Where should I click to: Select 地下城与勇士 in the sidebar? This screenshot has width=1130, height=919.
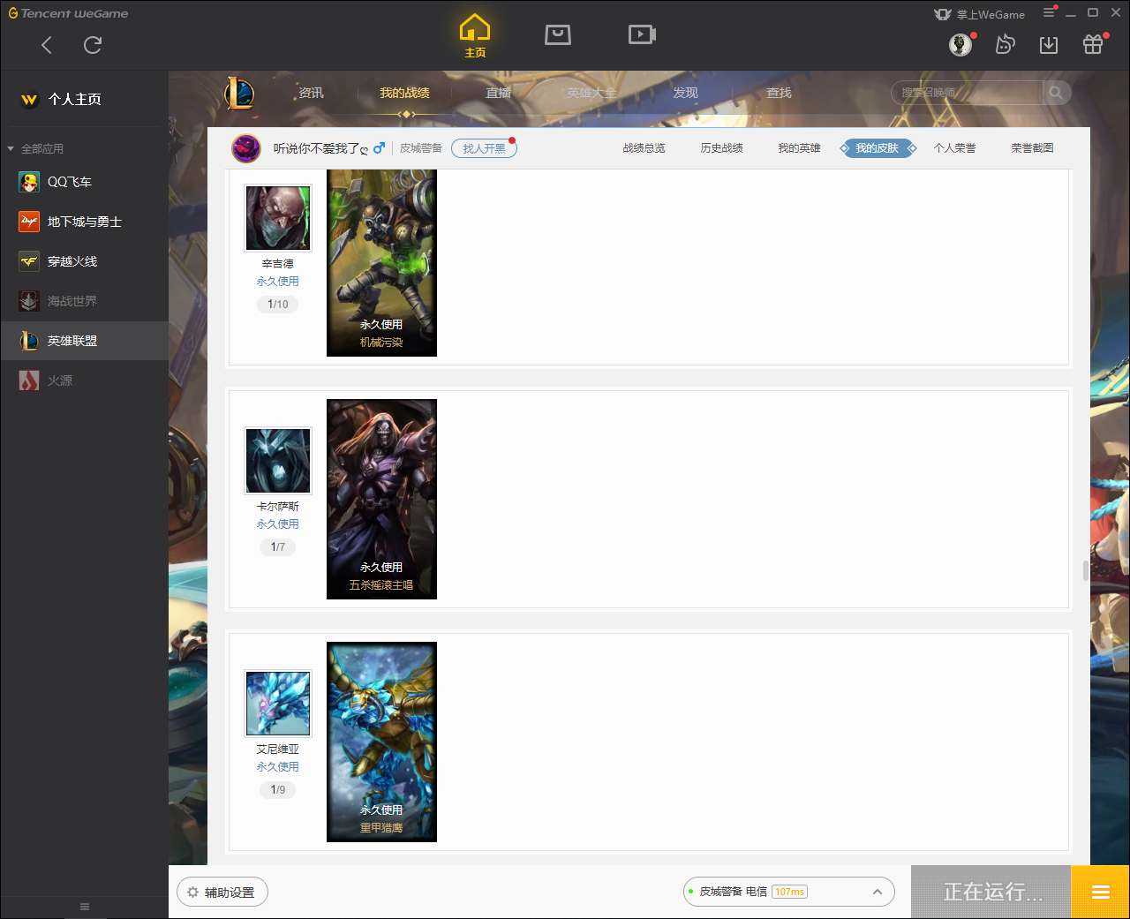pos(85,222)
